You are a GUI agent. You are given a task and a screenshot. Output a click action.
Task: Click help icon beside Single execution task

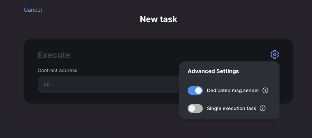click(x=263, y=108)
